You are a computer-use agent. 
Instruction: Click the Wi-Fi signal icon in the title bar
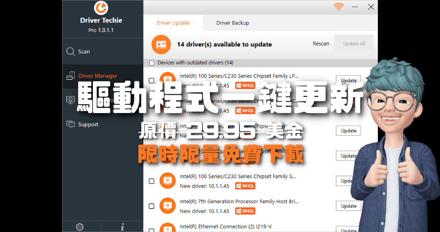[x=339, y=7]
